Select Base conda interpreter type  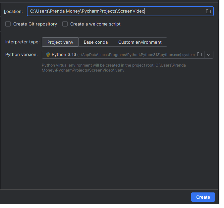[96, 42]
